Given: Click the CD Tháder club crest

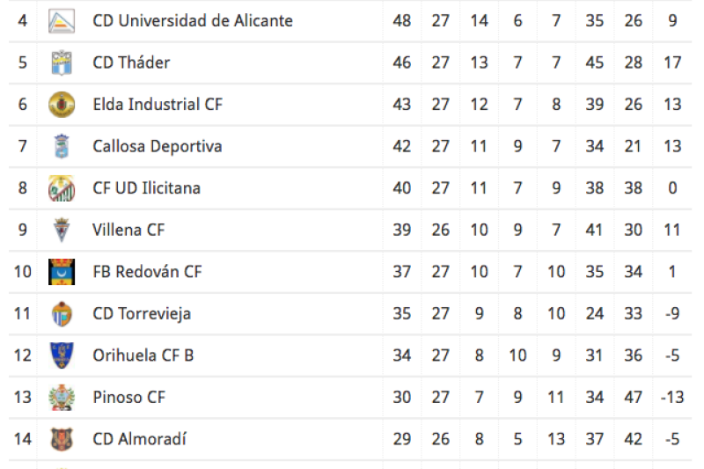Looking at the screenshot, I should [x=62, y=62].
